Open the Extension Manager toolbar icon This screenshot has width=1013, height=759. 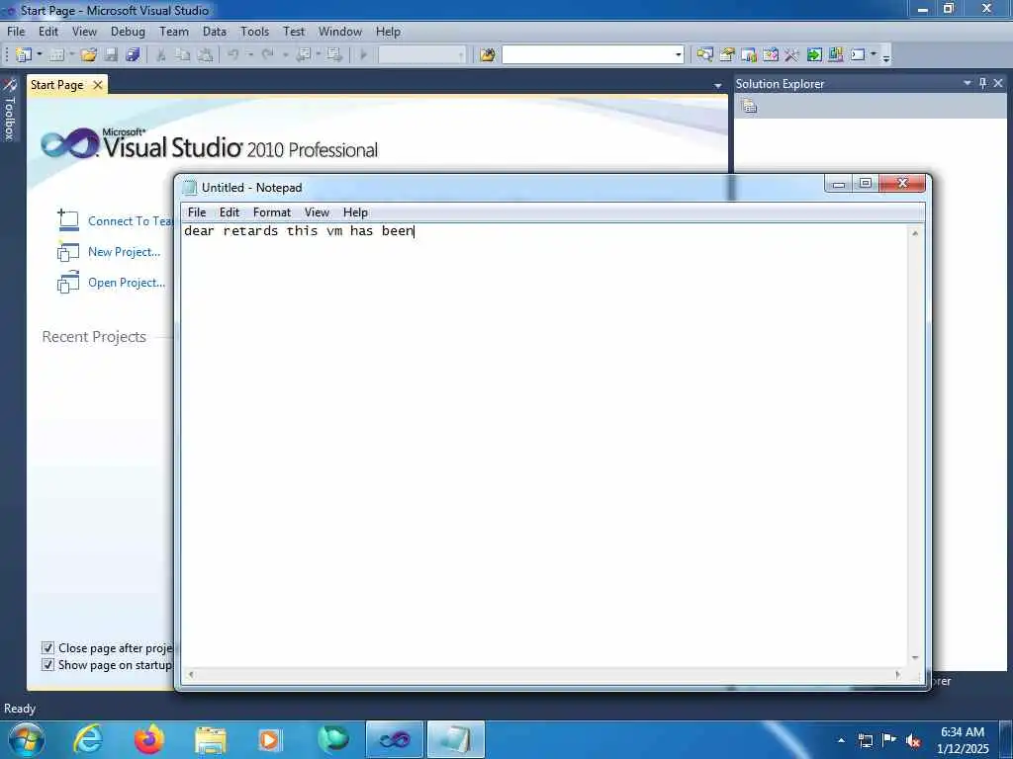point(835,55)
